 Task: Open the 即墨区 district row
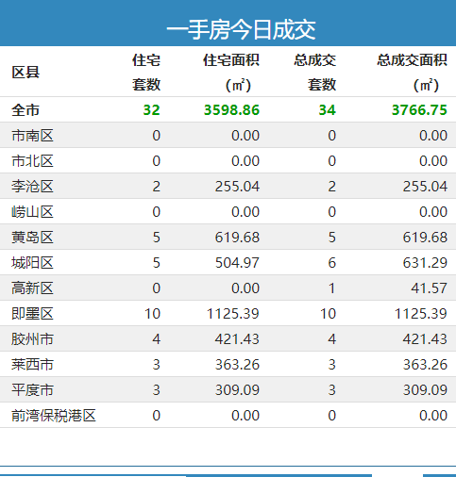(228, 314)
